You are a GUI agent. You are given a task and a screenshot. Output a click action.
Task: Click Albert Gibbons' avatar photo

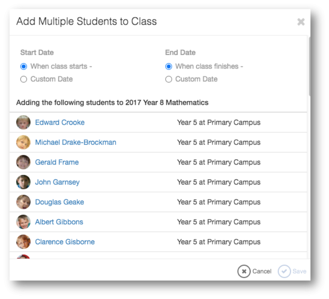point(23,222)
